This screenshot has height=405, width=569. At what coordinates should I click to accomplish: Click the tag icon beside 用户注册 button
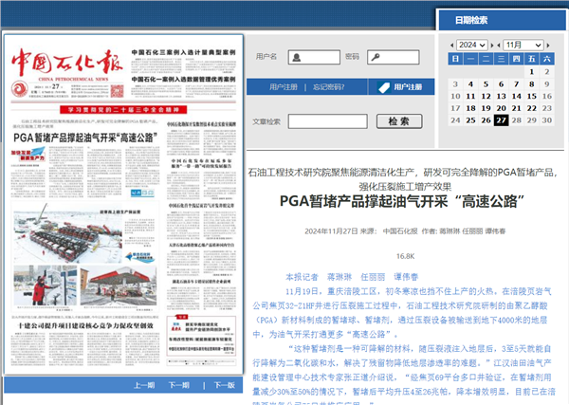pos(383,87)
